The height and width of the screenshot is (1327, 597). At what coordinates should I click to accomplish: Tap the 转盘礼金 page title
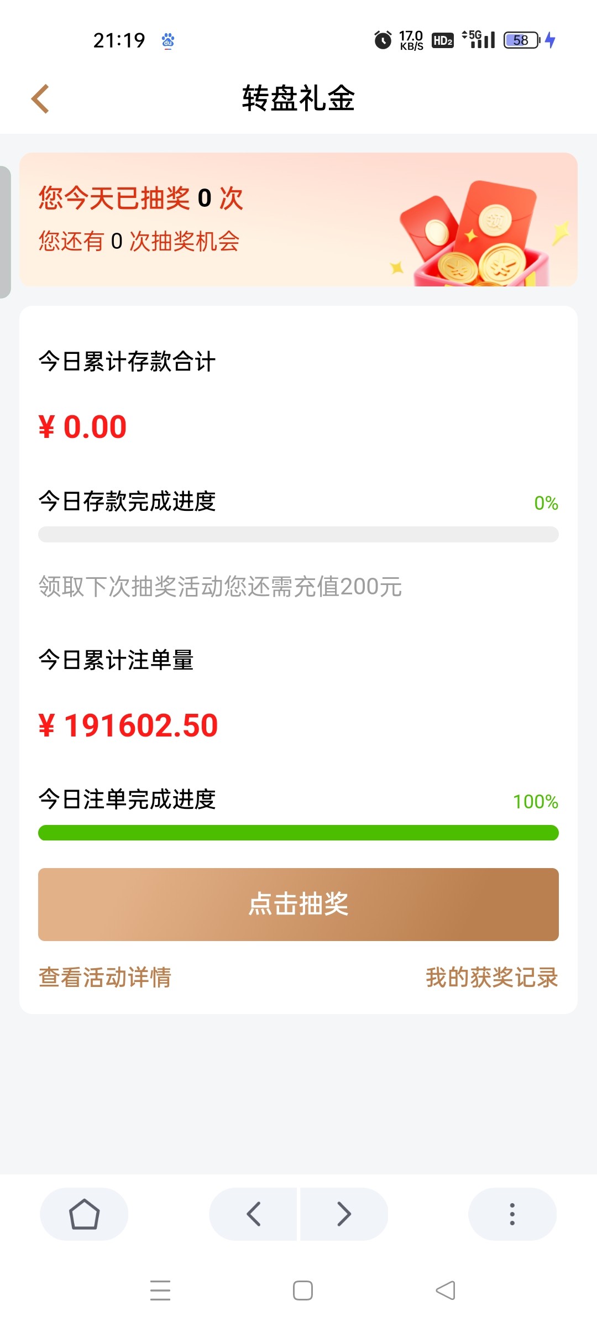pyautogui.click(x=298, y=99)
